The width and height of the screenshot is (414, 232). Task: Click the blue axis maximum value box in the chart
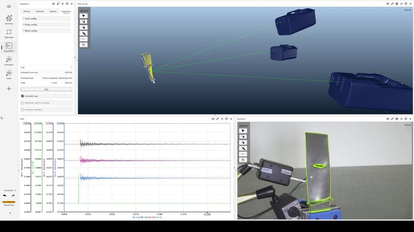(60, 123)
